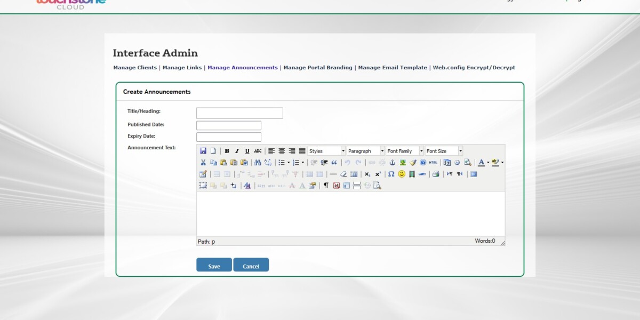Toggle bold formatting

[x=226, y=151]
